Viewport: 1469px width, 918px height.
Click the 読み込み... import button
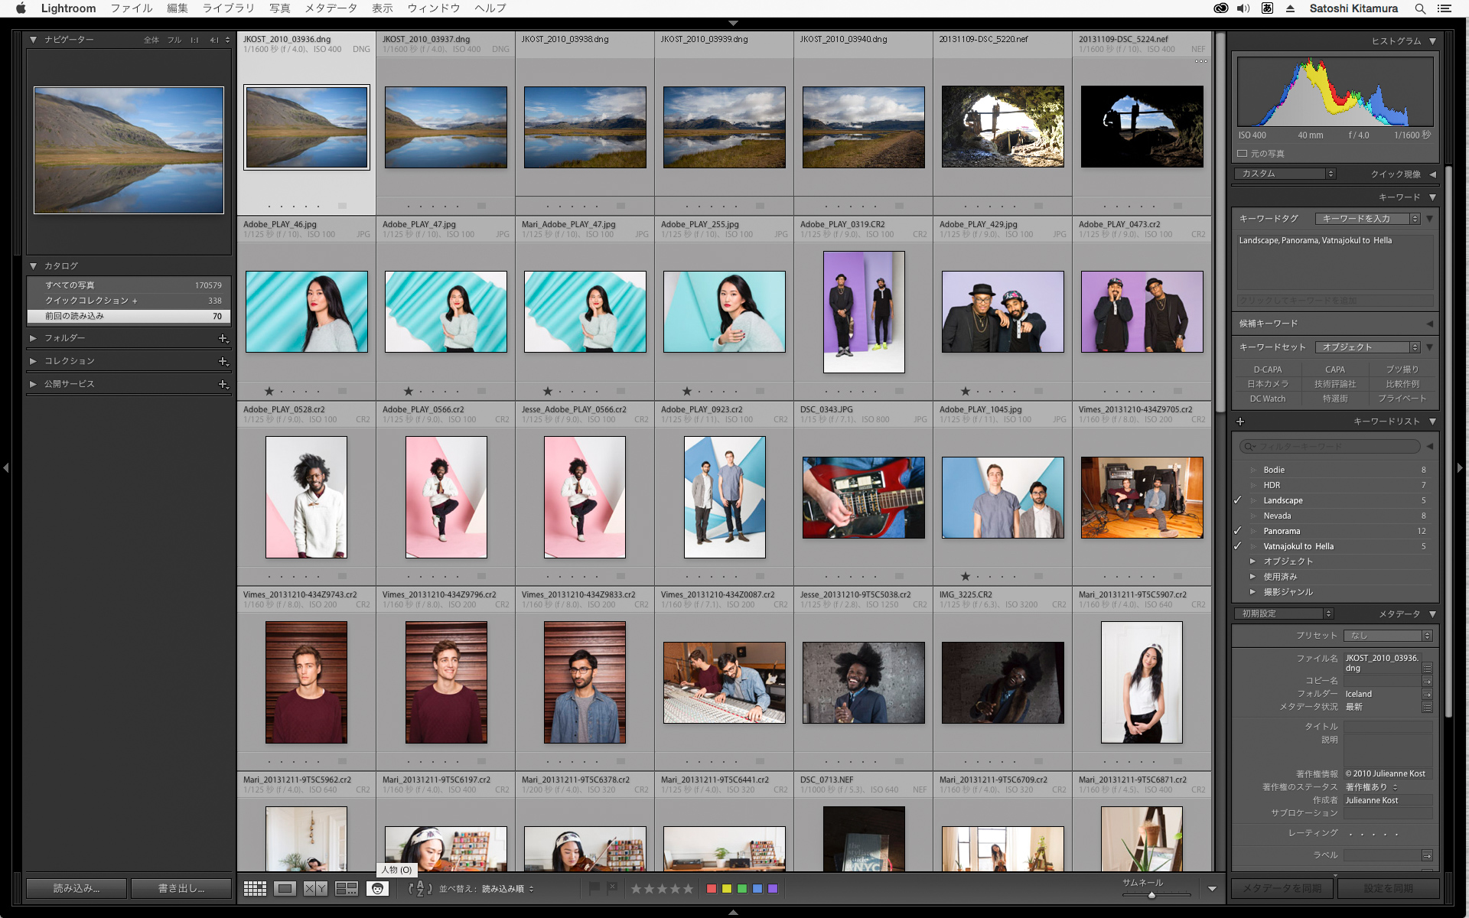tap(77, 888)
